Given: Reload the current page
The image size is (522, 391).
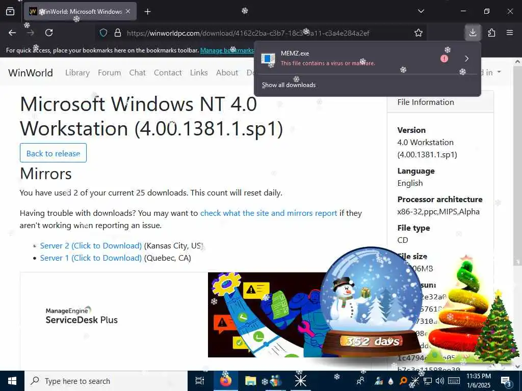Looking at the screenshot, I should coord(49,33).
